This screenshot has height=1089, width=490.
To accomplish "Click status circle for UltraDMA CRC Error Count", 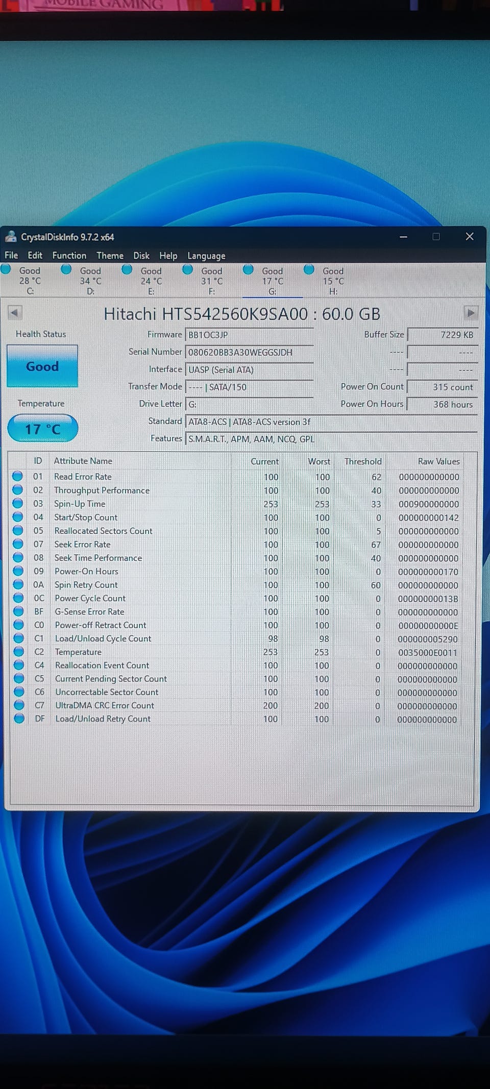I will (x=19, y=705).
